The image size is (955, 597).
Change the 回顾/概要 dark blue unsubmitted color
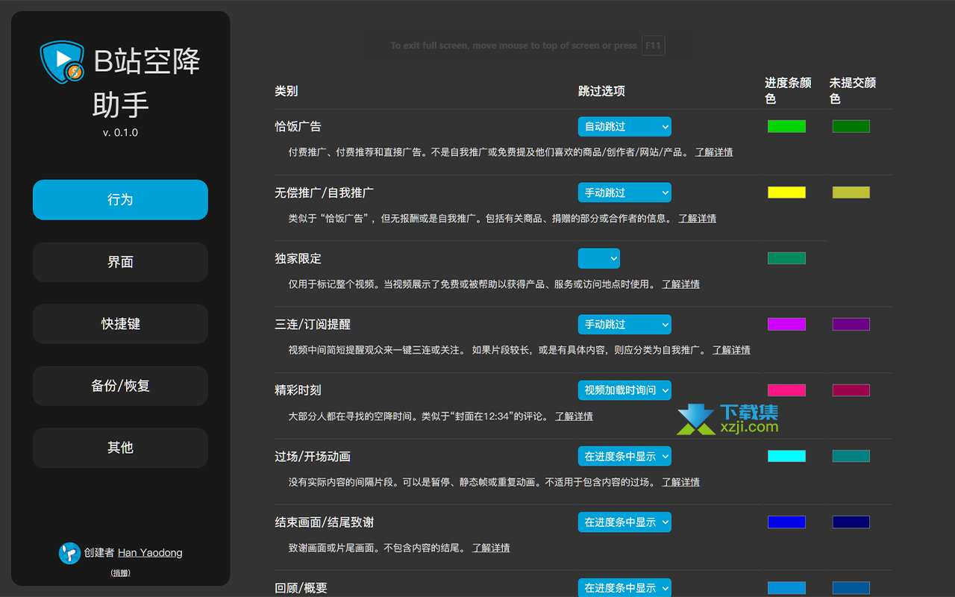[851, 588]
